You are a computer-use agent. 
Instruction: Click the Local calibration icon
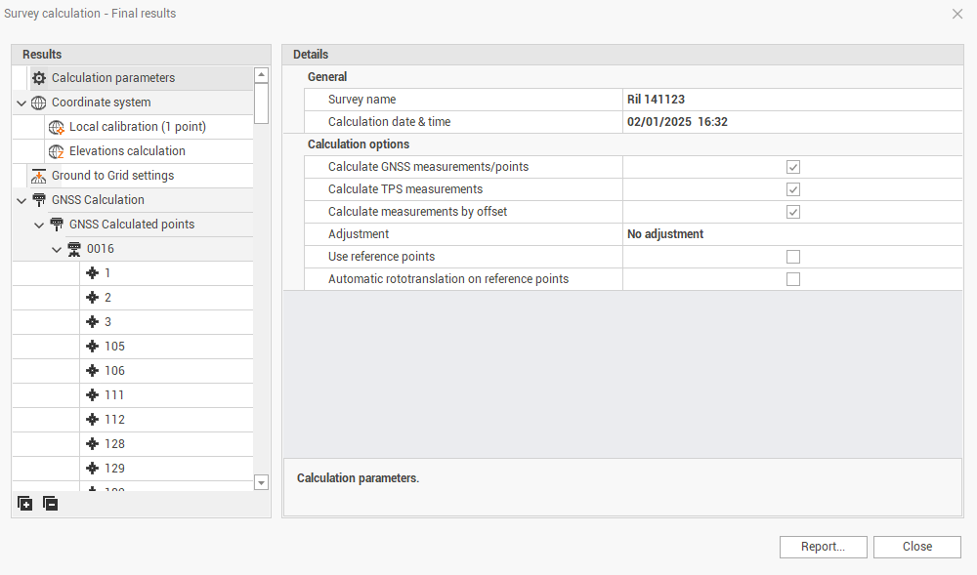point(57,127)
